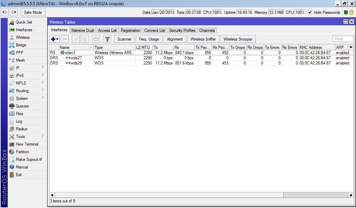Click the padlock icon in top bar
This screenshot has width=356, height=208.
coord(351,12)
